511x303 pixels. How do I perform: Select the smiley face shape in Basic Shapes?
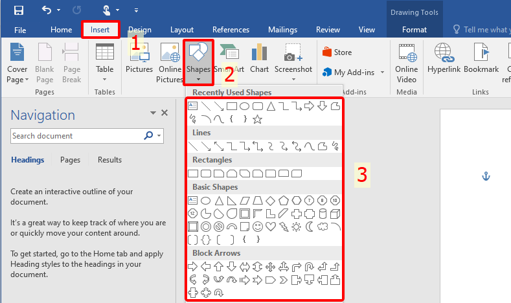click(x=258, y=227)
